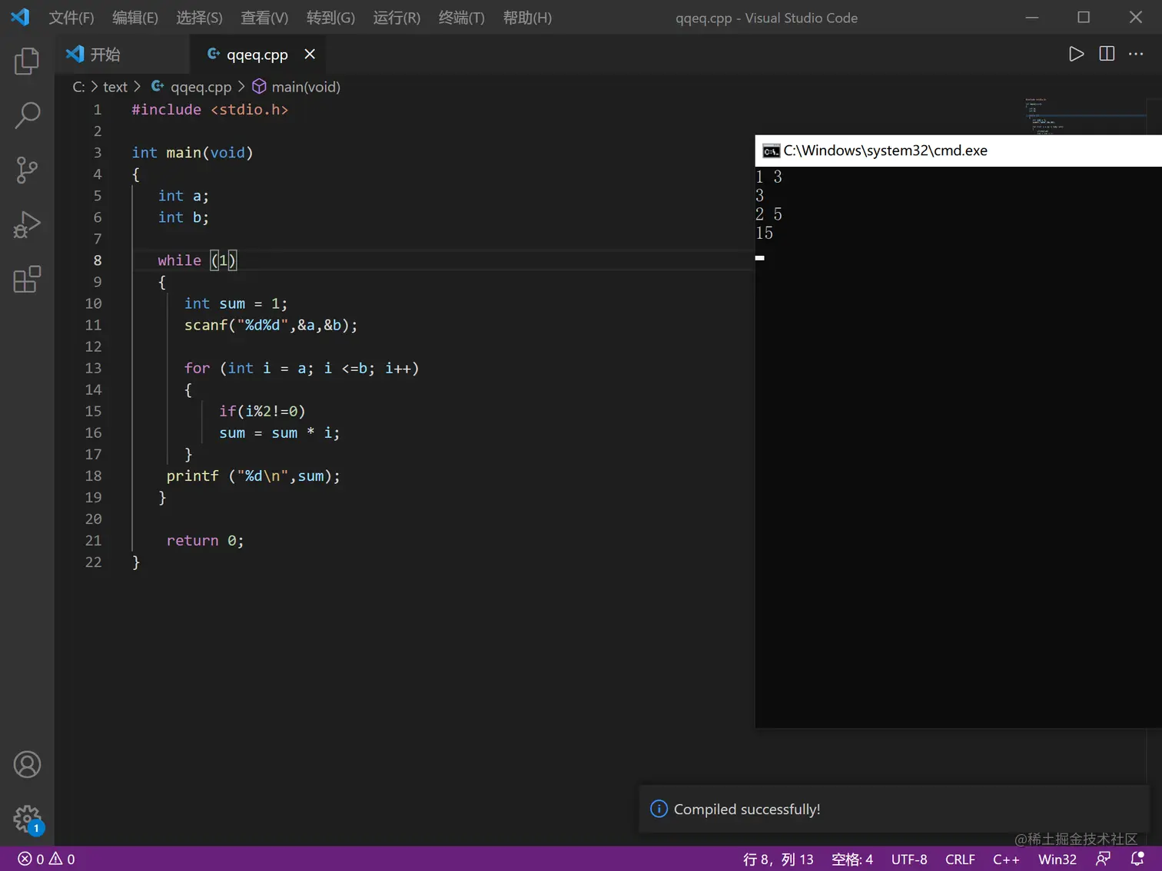
Task: Open the 帮助(H) menu
Action: click(x=527, y=18)
